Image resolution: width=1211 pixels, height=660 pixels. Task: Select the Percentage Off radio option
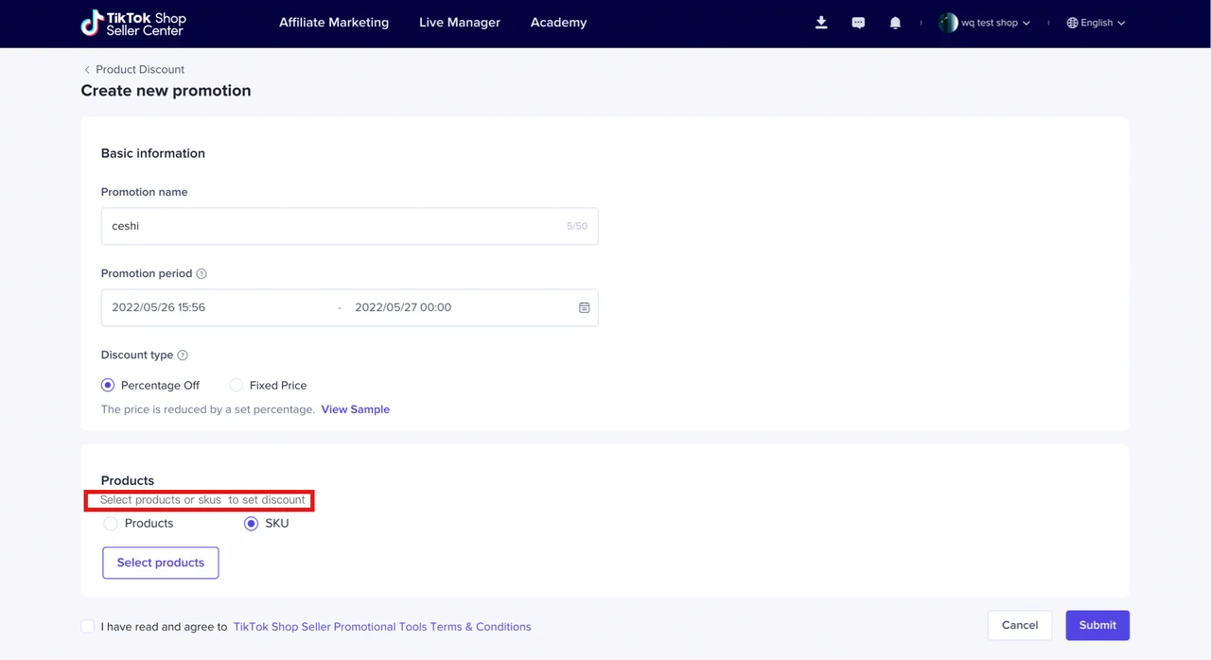(109, 386)
